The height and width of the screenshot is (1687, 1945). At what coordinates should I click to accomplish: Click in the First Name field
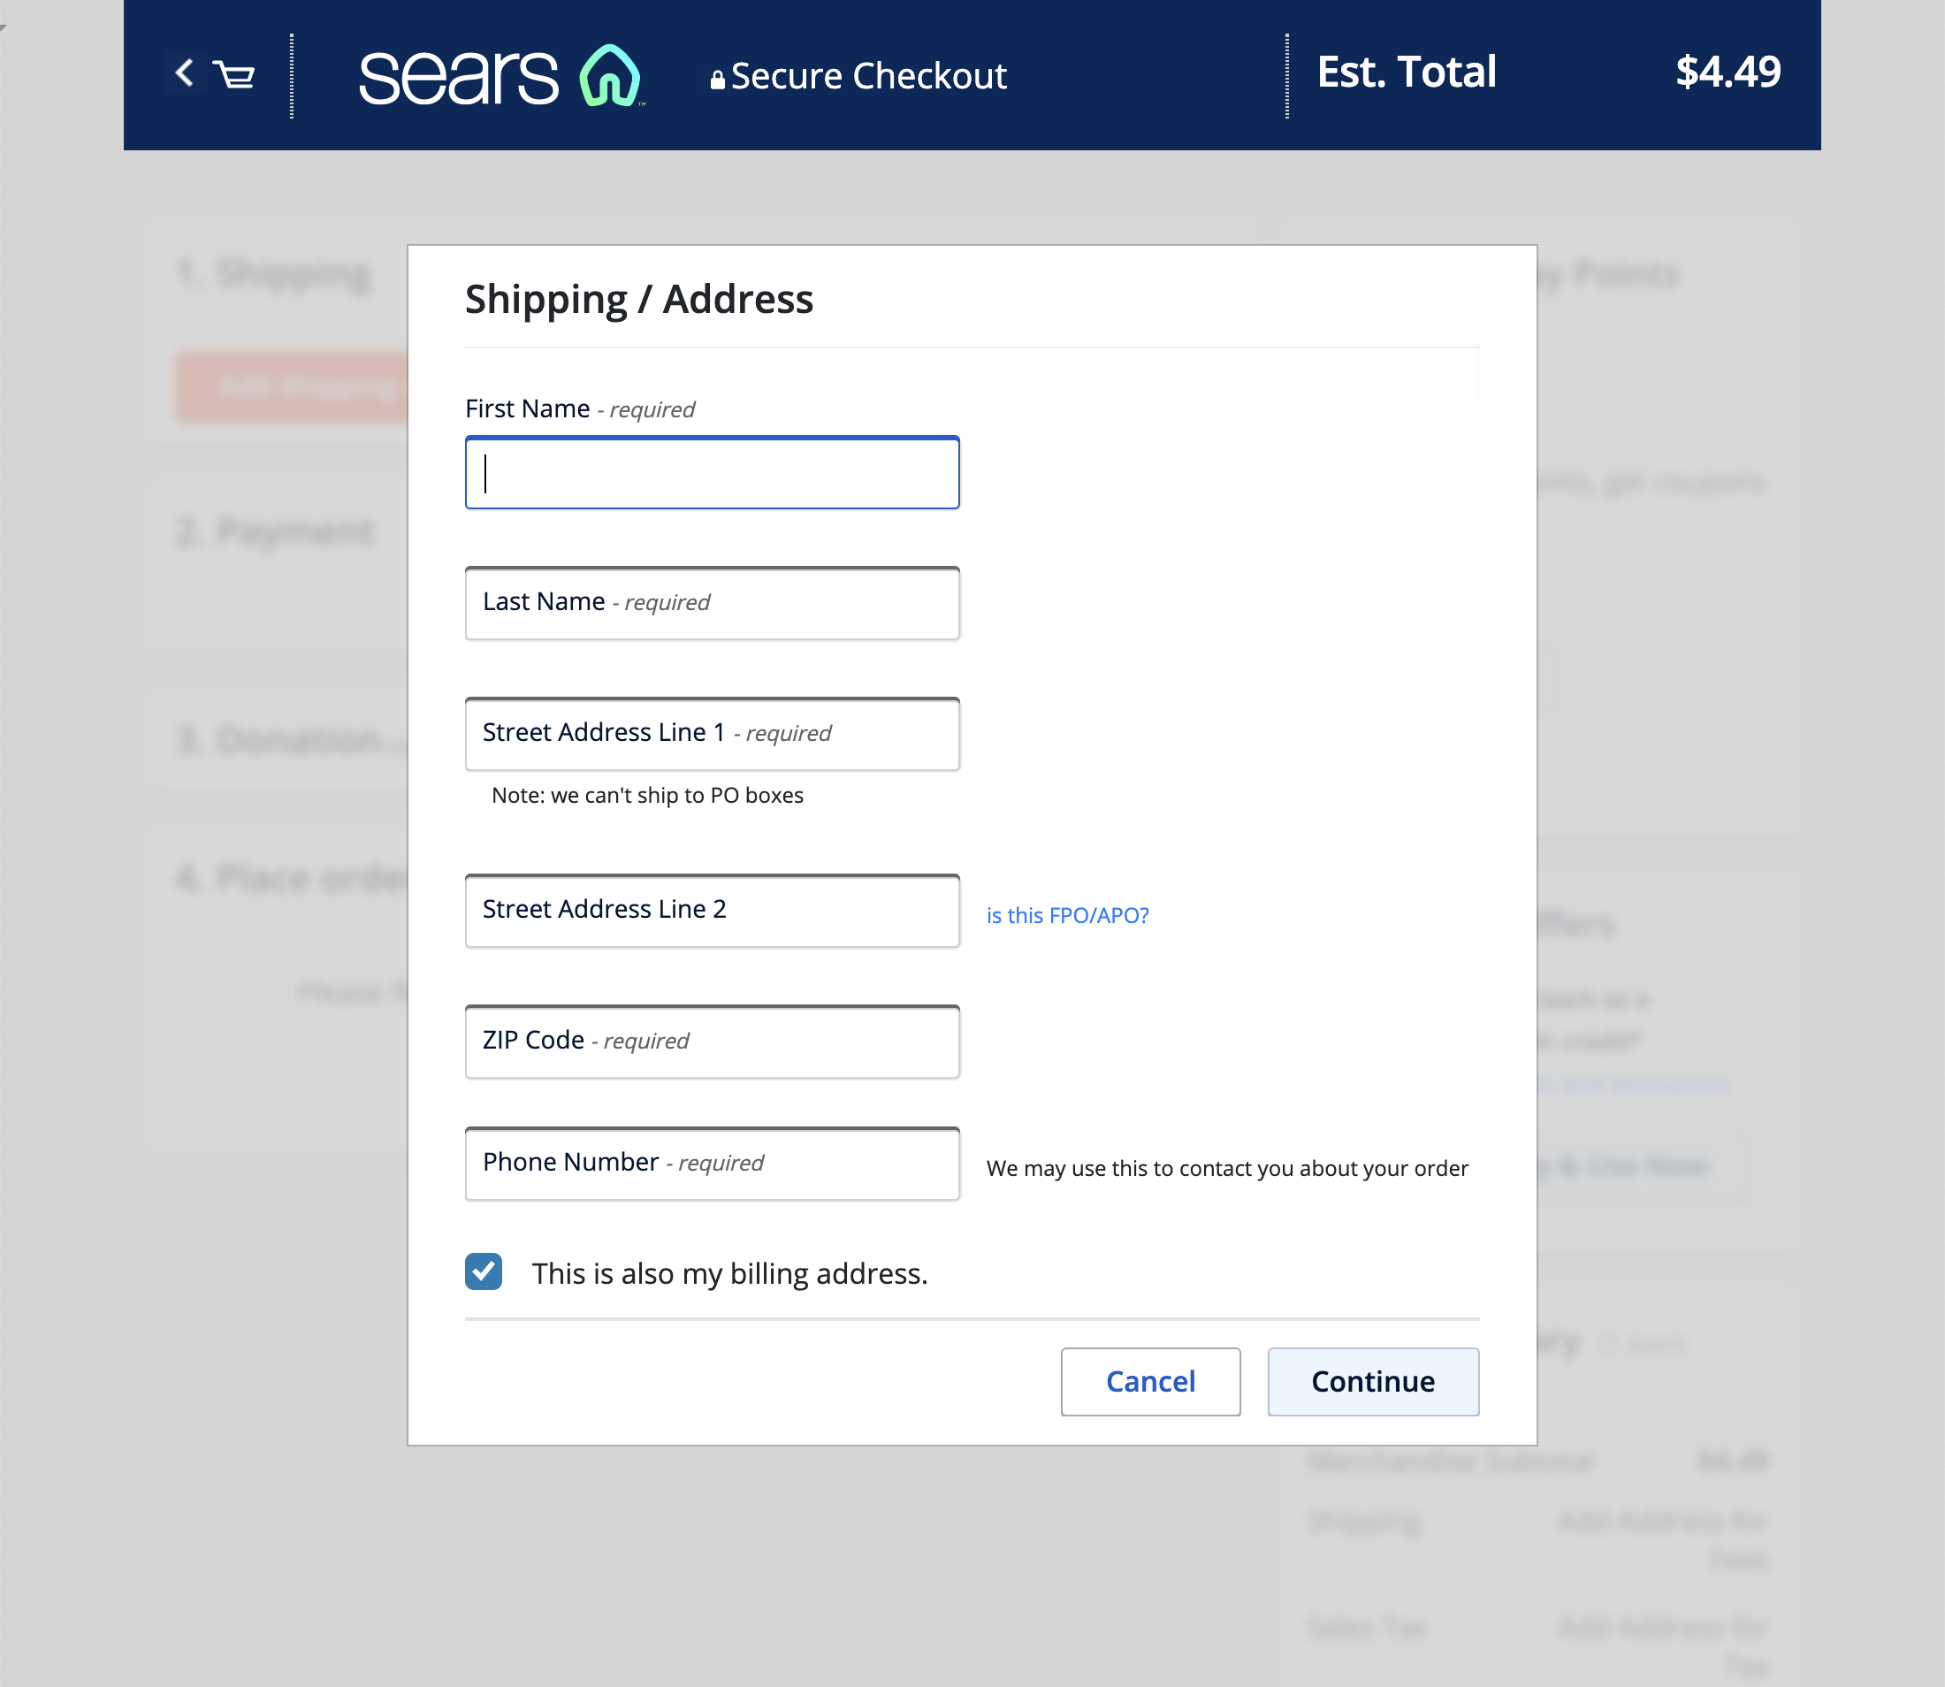711,472
